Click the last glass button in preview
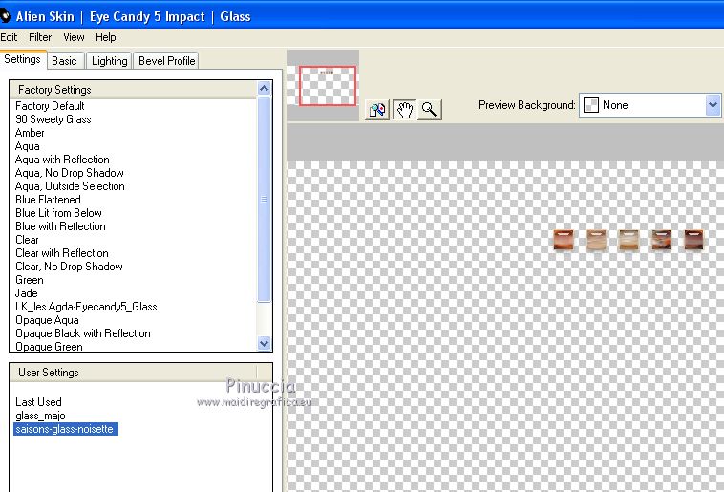The height and width of the screenshot is (492, 724). [x=693, y=240]
